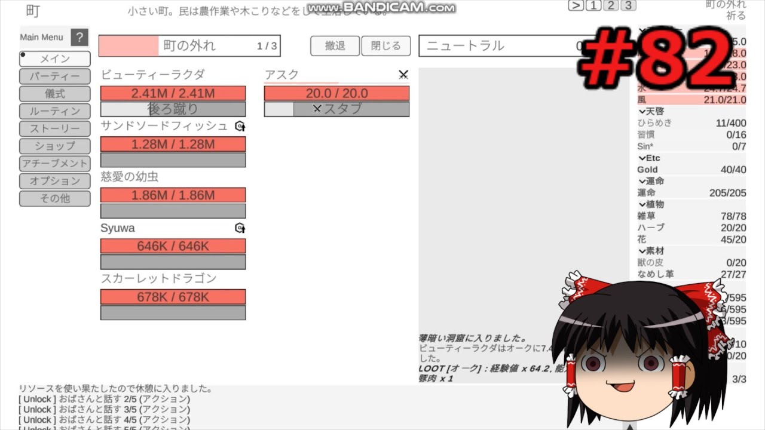Click the 閉じる close button
This screenshot has width=765, height=430.
(385, 46)
